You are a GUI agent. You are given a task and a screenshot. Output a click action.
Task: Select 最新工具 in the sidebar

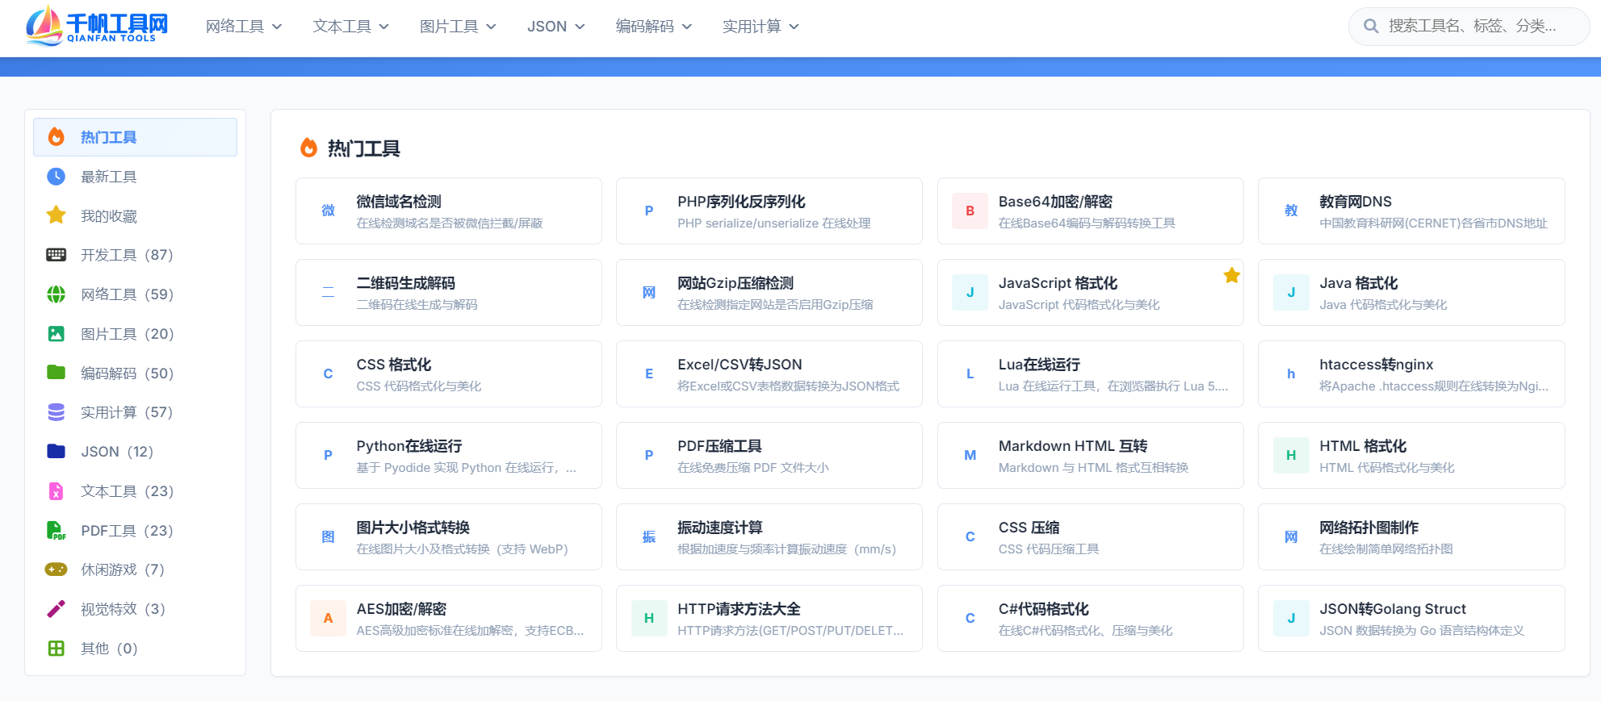click(x=135, y=177)
